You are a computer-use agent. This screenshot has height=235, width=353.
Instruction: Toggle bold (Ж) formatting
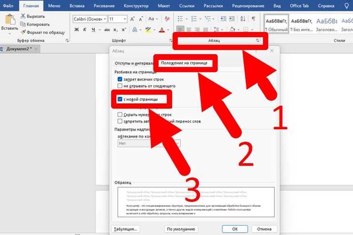pos(77,30)
